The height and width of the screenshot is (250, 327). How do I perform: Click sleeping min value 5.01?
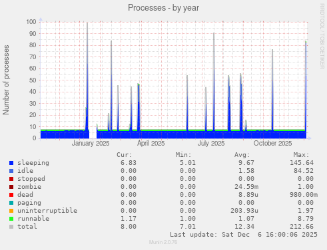[188, 163]
